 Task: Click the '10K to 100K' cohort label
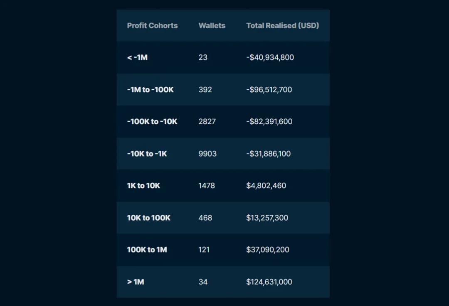pos(148,218)
